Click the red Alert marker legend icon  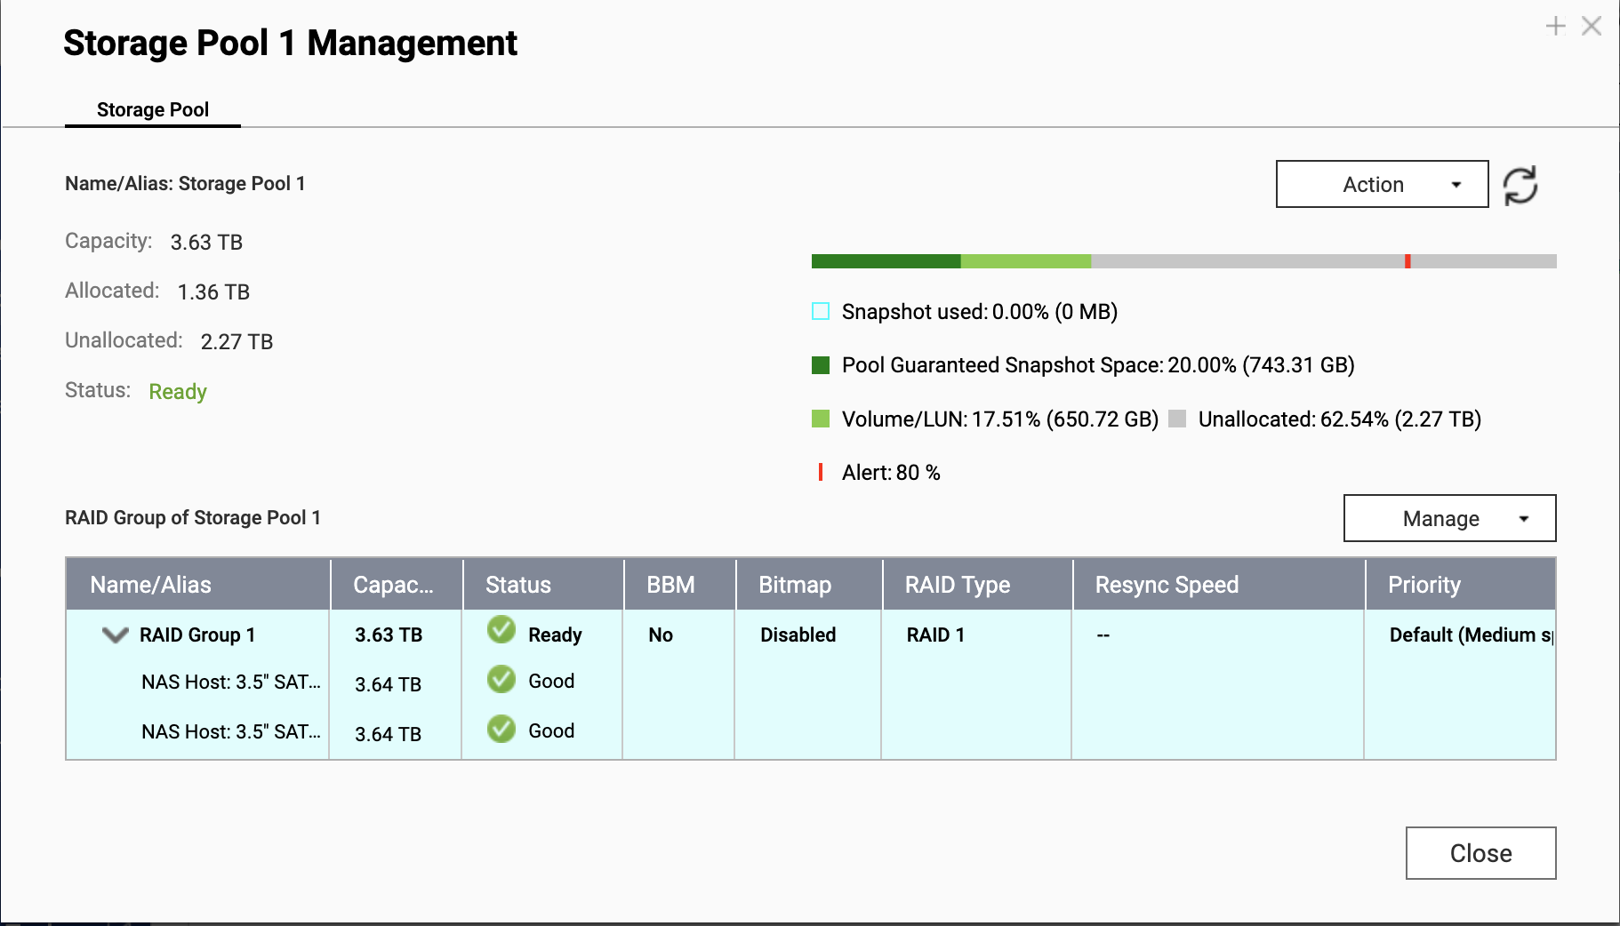click(821, 472)
